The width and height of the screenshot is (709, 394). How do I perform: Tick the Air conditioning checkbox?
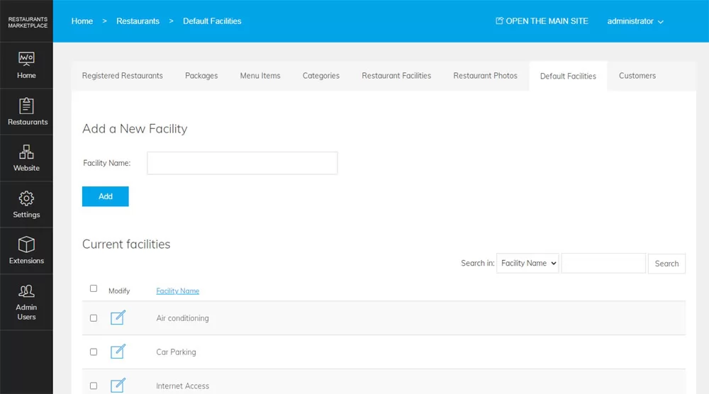coord(94,318)
